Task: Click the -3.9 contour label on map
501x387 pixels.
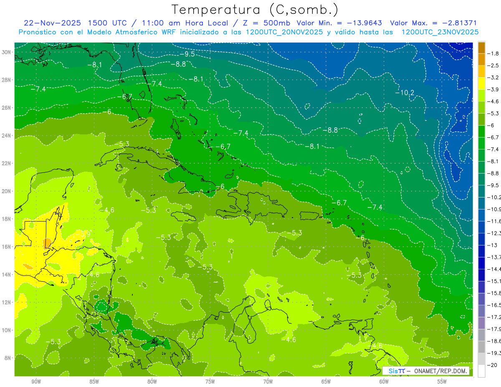Action: 85,235
